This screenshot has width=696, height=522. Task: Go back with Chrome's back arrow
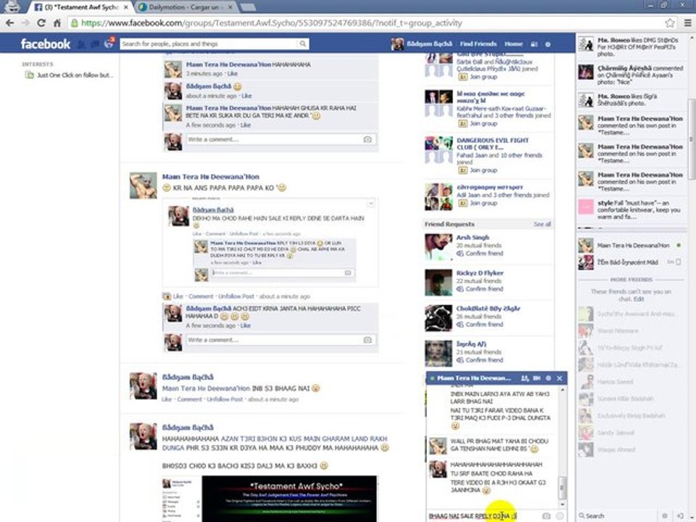(9, 23)
